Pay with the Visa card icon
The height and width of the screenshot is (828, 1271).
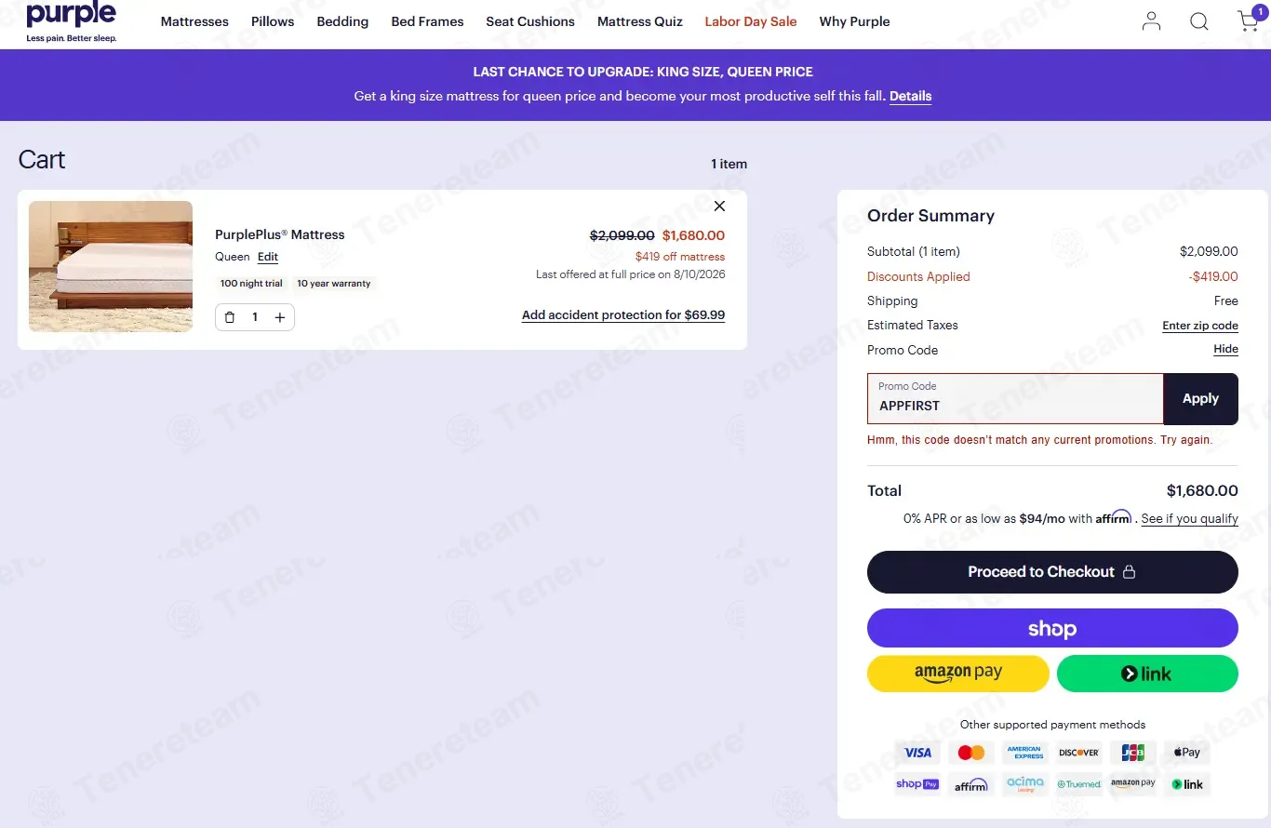tap(917, 753)
